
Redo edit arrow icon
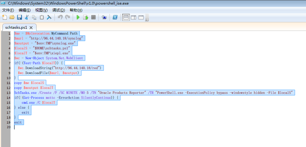point(67,17)
